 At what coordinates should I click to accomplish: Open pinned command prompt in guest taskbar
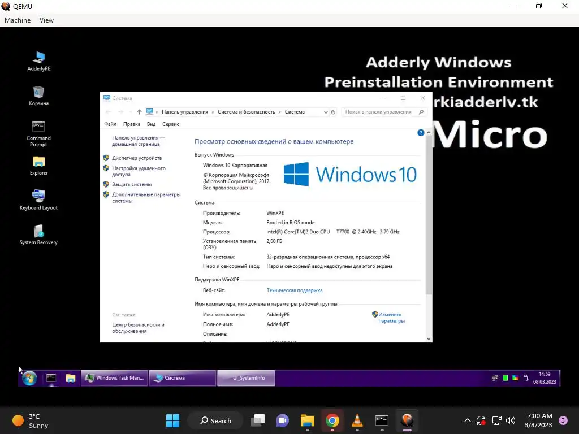point(51,378)
